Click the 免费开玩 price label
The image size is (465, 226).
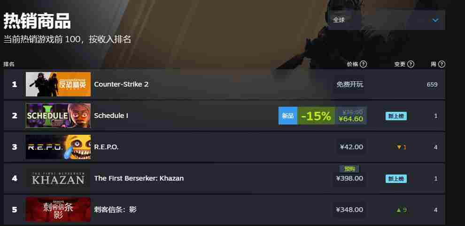coord(349,85)
